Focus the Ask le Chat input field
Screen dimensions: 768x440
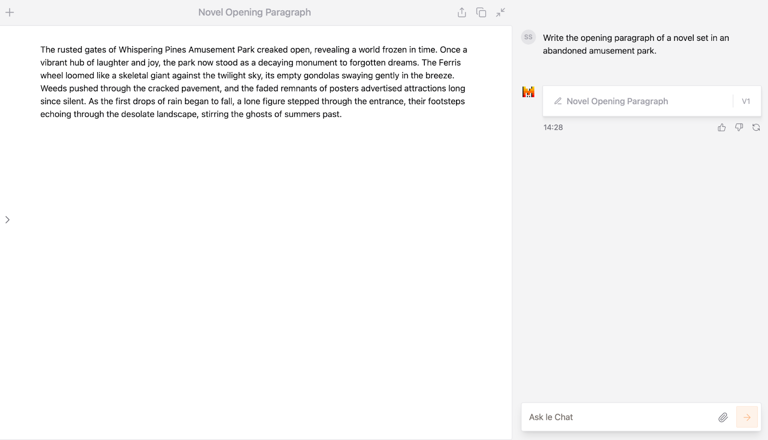tap(619, 417)
